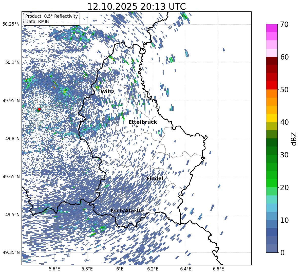Click the 70 tick on colorbar
The height and width of the screenshot is (274, 300).
pyautogui.click(x=284, y=24)
